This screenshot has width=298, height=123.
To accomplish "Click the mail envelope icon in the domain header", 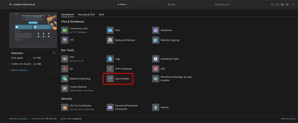I will point(277,4).
